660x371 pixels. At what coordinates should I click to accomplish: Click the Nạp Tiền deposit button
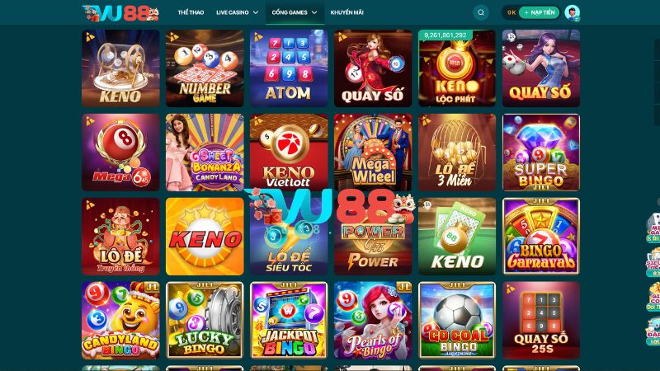[x=540, y=12]
